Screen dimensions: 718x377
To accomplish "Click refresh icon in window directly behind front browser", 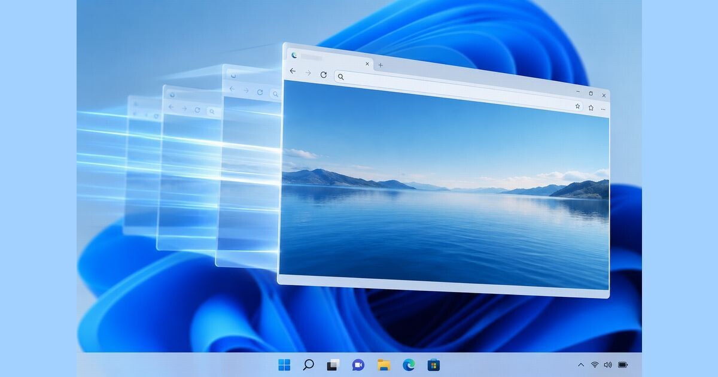I will [x=260, y=92].
